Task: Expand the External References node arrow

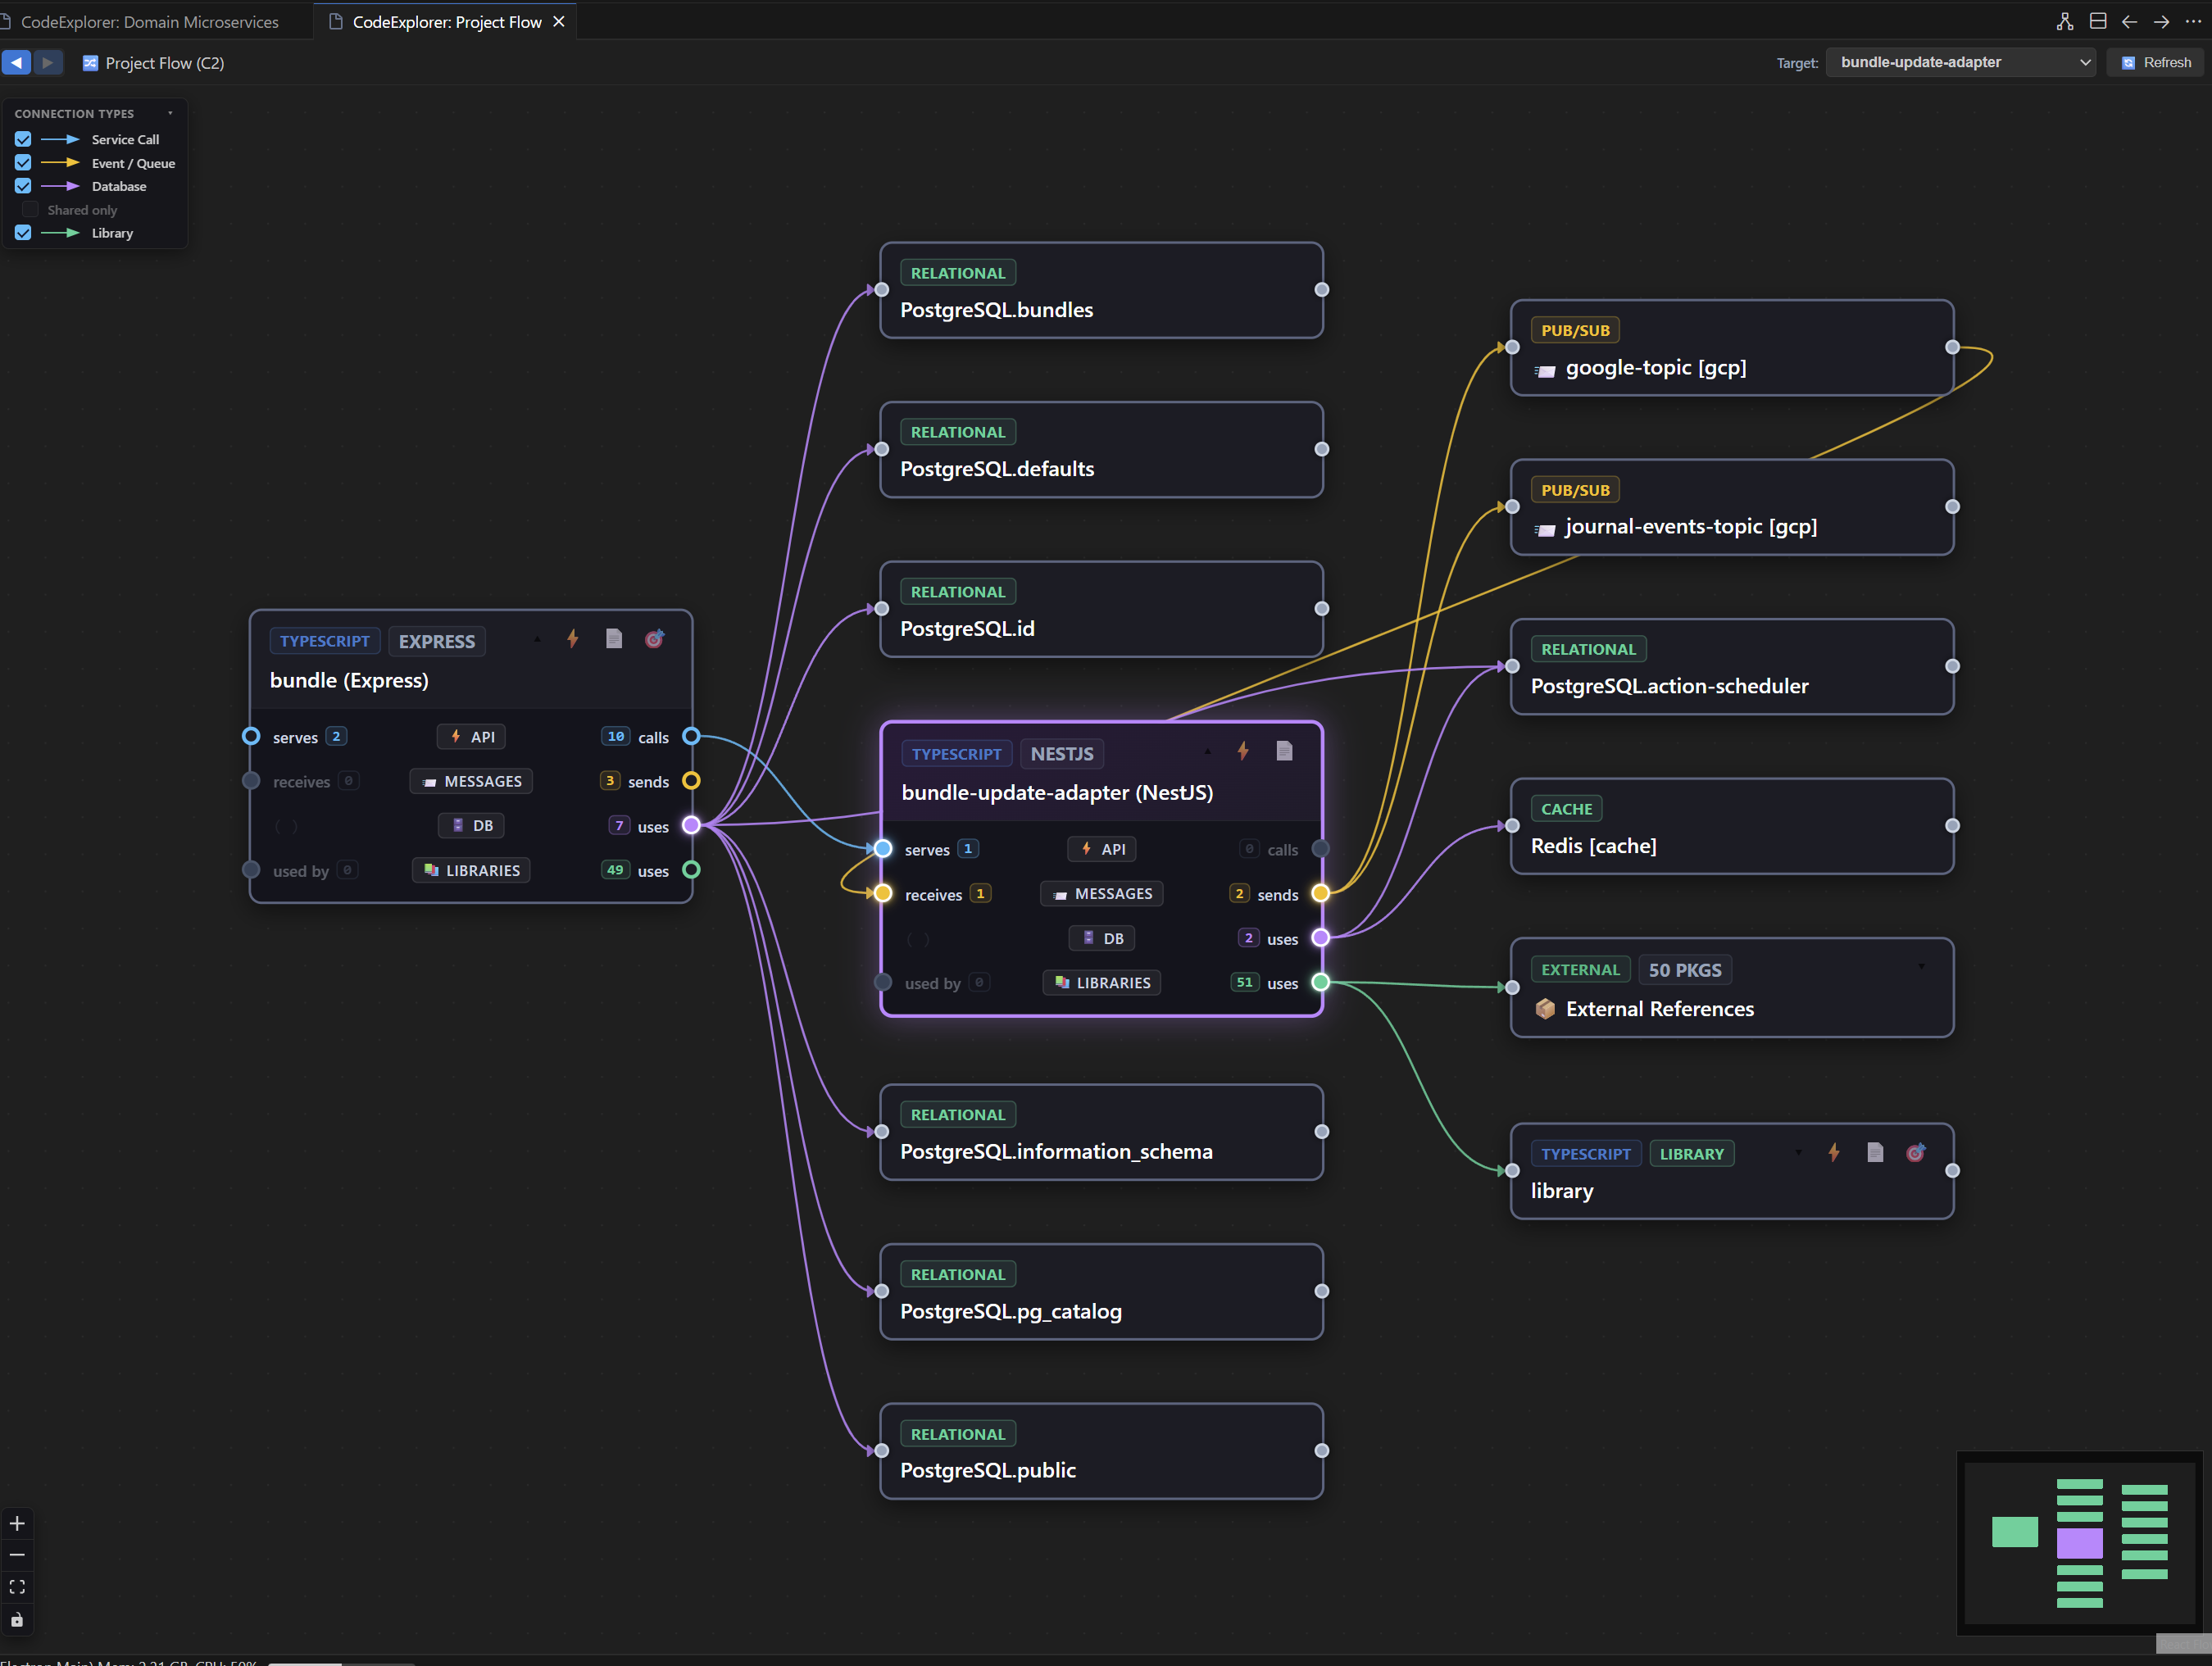Action: click(x=1920, y=967)
